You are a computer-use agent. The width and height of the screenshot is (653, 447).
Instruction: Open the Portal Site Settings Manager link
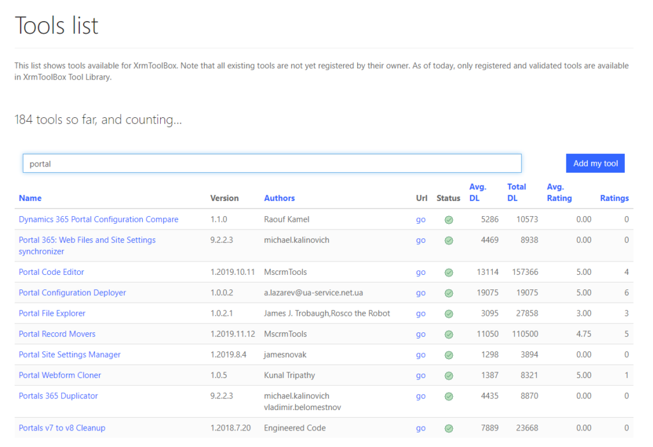[70, 355]
